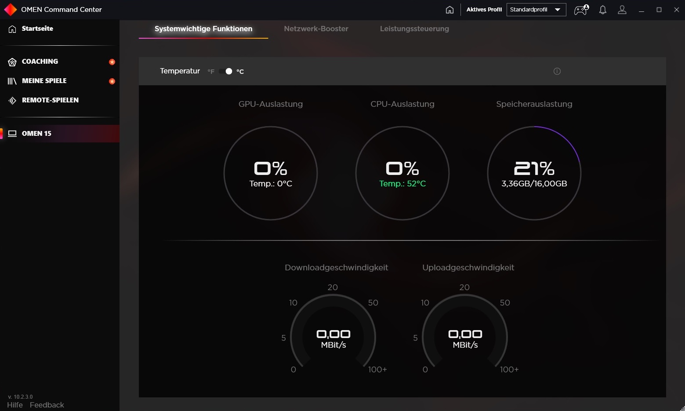Switch to Leistungssteuerung tab
This screenshot has width=685, height=411.
(x=414, y=29)
